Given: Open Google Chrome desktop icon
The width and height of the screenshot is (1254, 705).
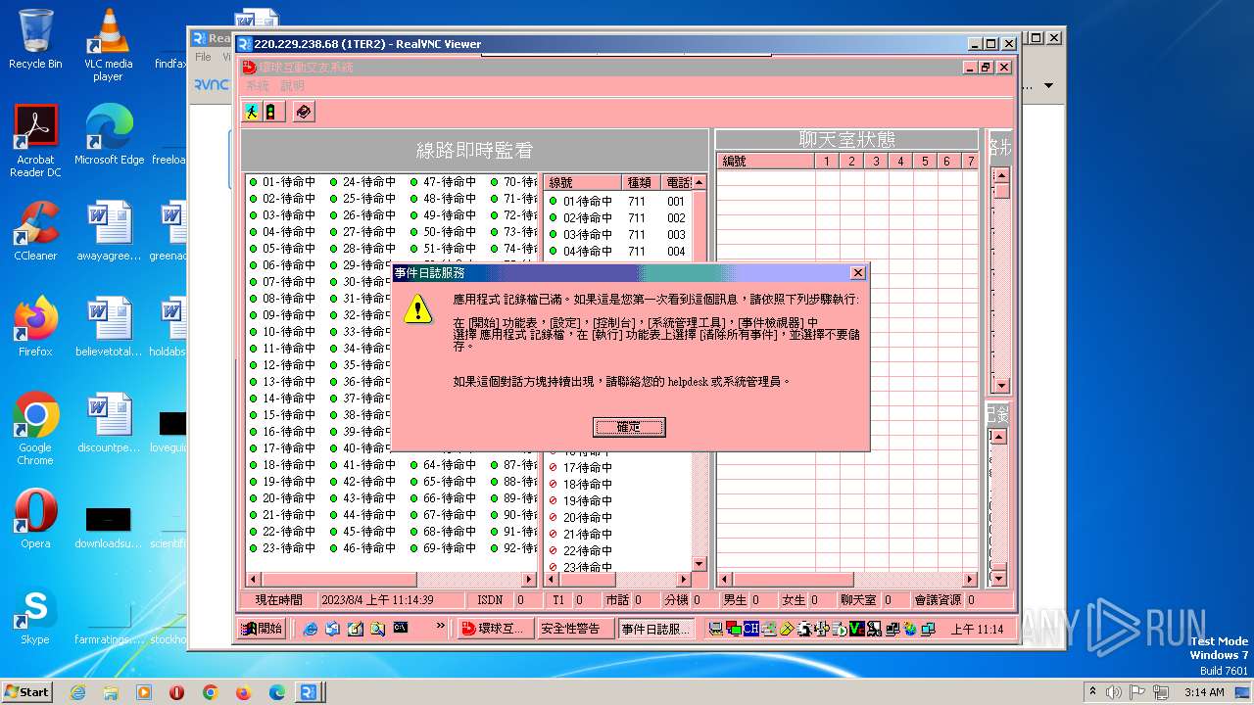Looking at the screenshot, I should pos(35,429).
